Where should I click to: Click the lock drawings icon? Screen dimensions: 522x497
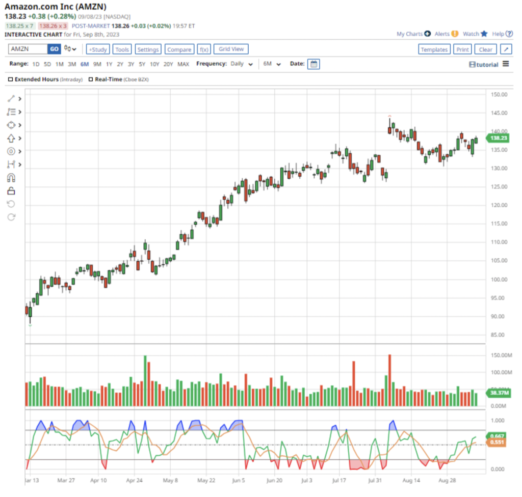11,190
